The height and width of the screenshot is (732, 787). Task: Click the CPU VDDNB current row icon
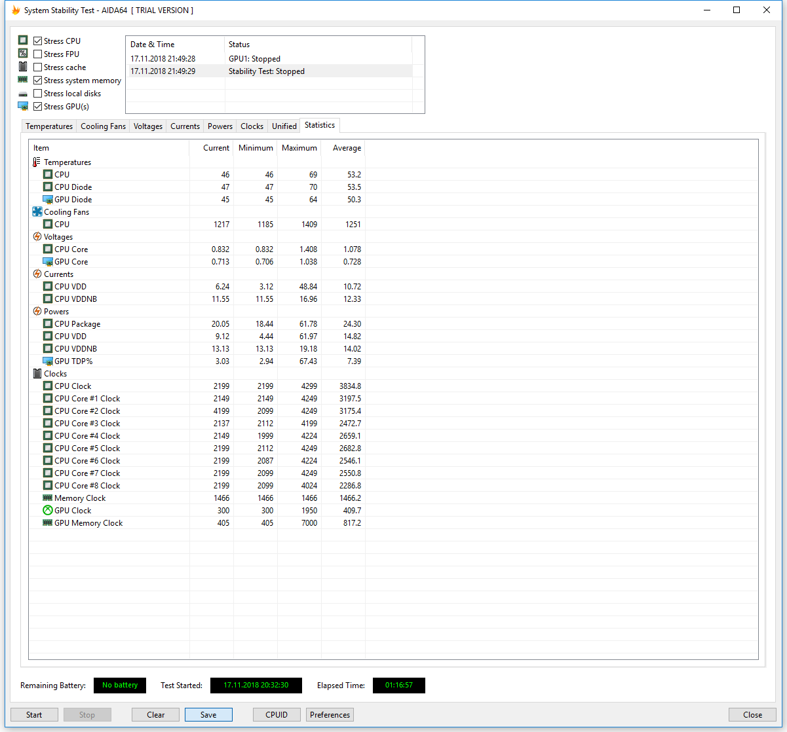tap(47, 299)
